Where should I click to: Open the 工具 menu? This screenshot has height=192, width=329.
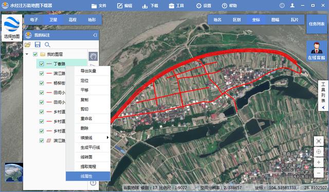pos(176,6)
